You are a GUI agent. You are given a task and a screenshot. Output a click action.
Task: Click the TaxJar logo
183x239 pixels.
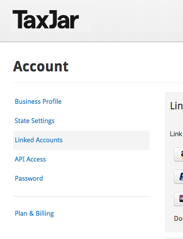click(45, 19)
